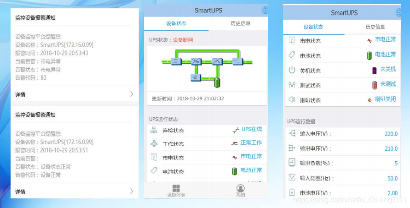Image resolution: width=410 pixels, height=208 pixels.
Task: Click the UPS在线 status text
Action: pos(252,129)
